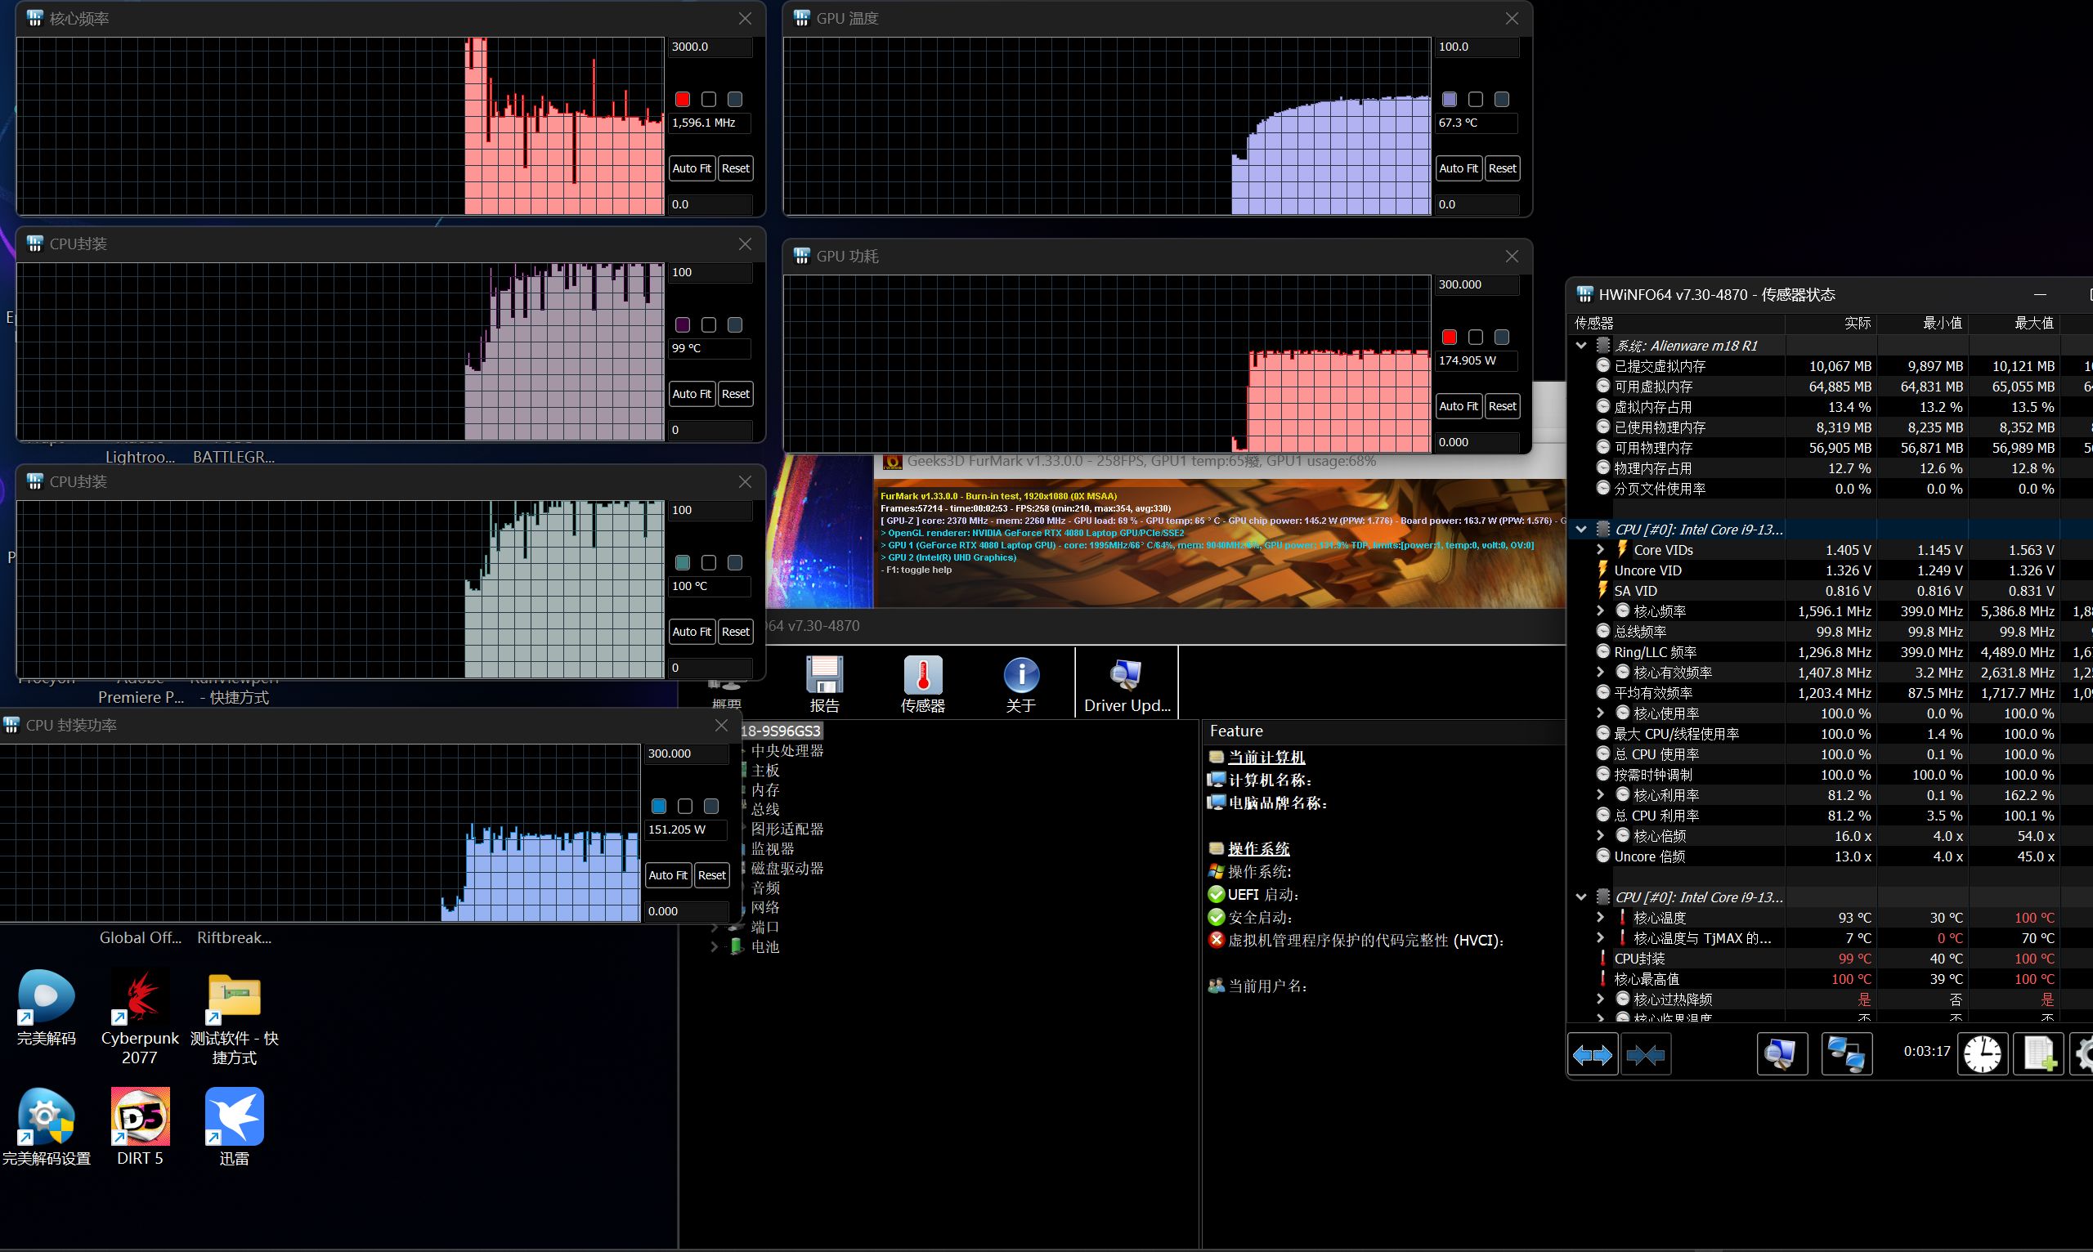Screen dimensions: 2093x1252
Task: Open the network remote monitors icon
Action: [1847, 1053]
